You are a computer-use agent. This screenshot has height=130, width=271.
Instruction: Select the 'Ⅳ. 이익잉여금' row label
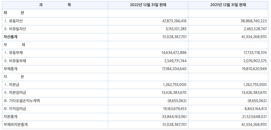coord(15,109)
